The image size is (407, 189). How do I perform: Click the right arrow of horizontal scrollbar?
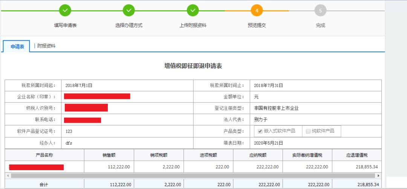pyautogui.click(x=378, y=176)
